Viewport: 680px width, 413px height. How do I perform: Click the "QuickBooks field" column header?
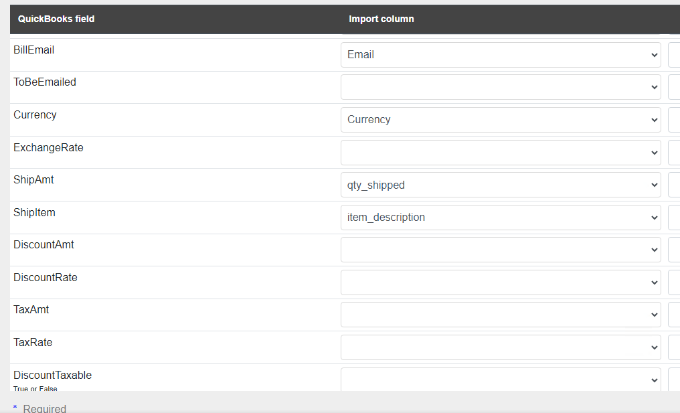[x=56, y=19]
